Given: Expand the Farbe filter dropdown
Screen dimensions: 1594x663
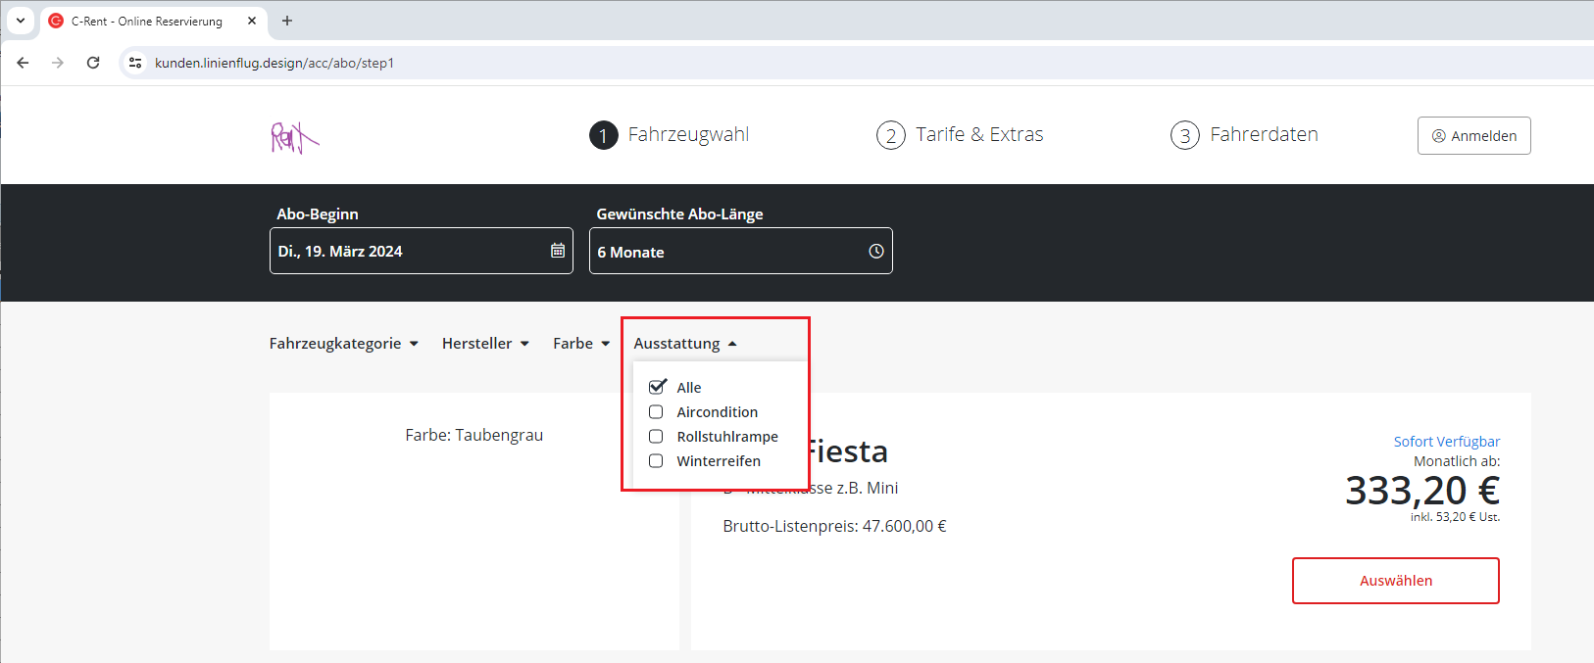Looking at the screenshot, I should tap(580, 344).
